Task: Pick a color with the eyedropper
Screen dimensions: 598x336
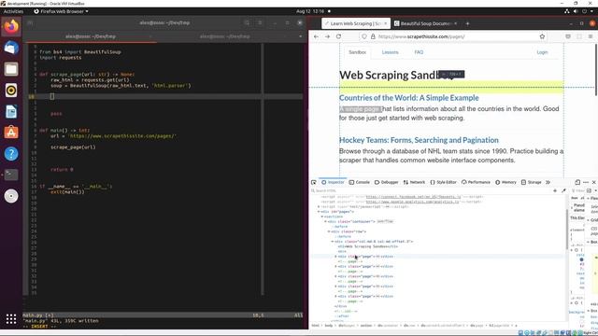Action: pos(563,190)
